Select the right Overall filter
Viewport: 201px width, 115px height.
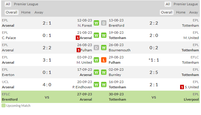167,12
